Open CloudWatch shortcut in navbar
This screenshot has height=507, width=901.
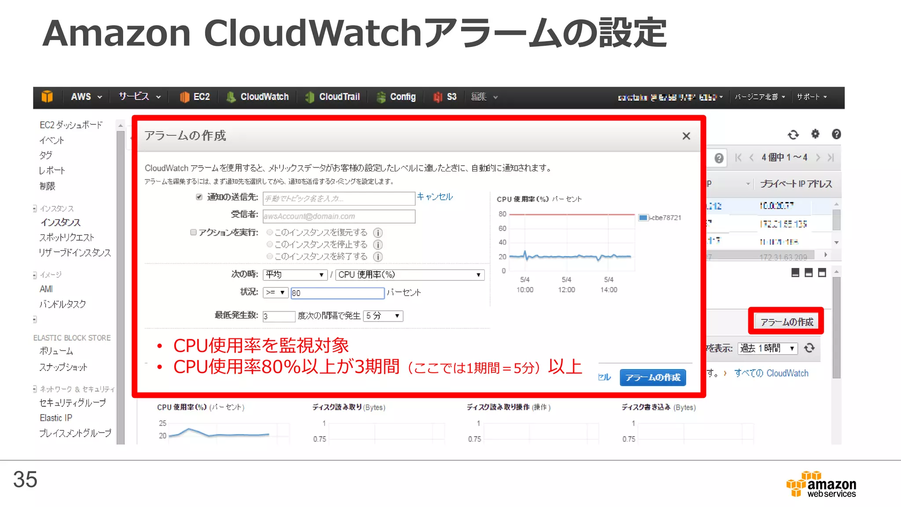[x=258, y=97]
